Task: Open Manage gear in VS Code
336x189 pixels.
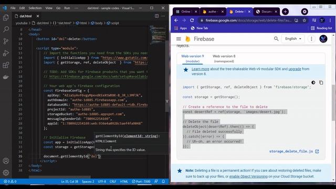Action: [6, 173]
